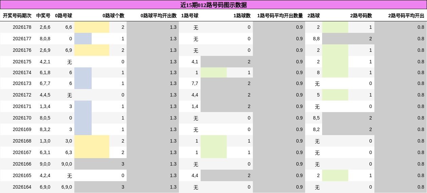The width and height of the screenshot is (427, 193).
Task: Select the 1路号码平均开出数量 column header
Action: pos(280,16)
